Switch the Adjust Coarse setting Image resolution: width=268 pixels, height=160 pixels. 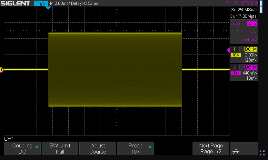98,148
